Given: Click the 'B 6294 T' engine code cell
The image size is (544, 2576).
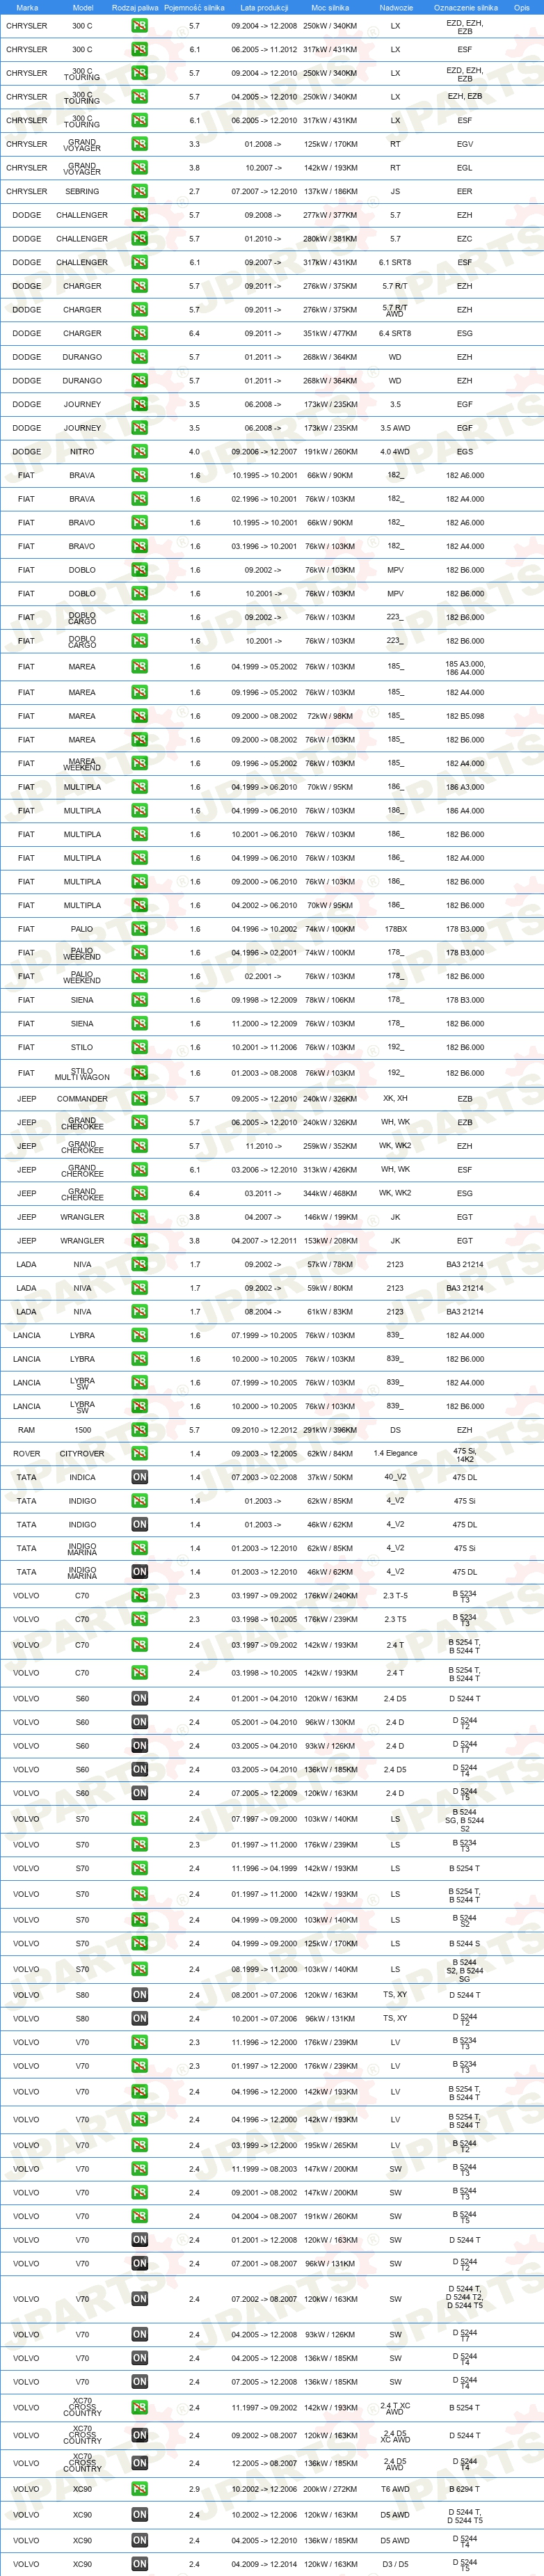Looking at the screenshot, I should [465, 2489].
